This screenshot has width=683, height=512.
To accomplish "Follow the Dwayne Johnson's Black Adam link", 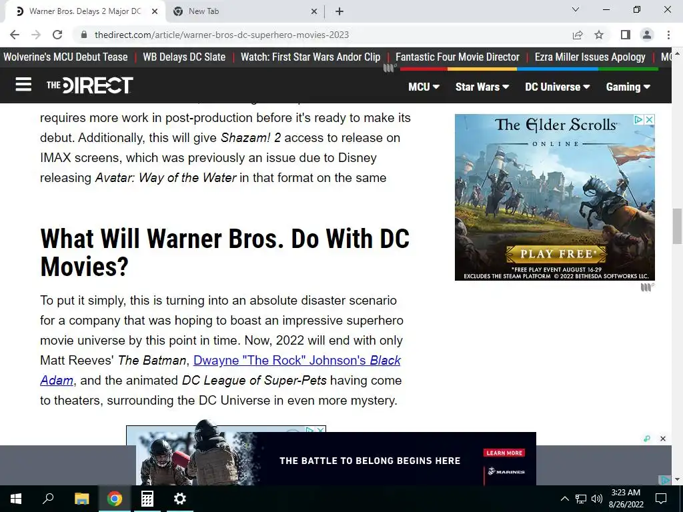I will (297, 361).
